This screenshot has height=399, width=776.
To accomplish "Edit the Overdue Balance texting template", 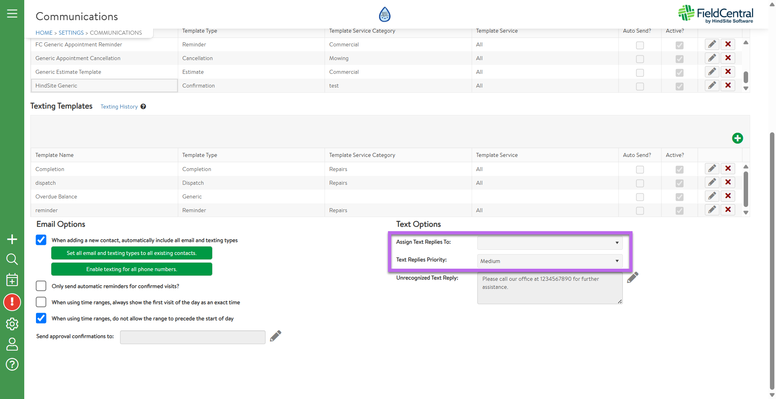I will point(712,196).
